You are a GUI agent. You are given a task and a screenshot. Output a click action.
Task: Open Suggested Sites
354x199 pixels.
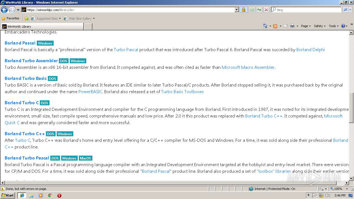(x=46, y=19)
